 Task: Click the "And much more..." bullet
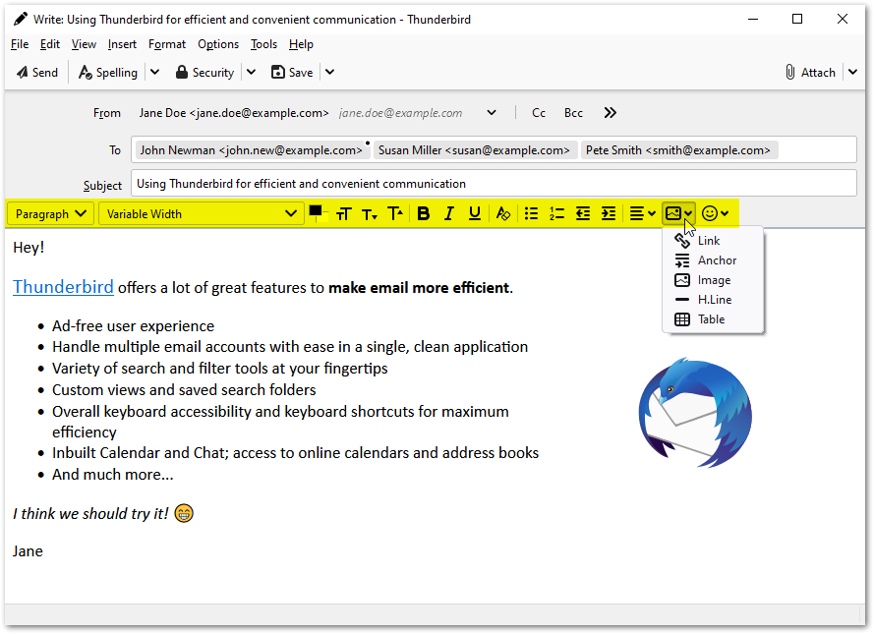pyautogui.click(x=113, y=475)
